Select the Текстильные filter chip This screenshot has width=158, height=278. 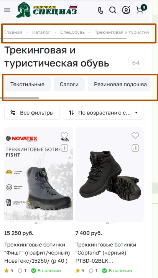[27, 84]
